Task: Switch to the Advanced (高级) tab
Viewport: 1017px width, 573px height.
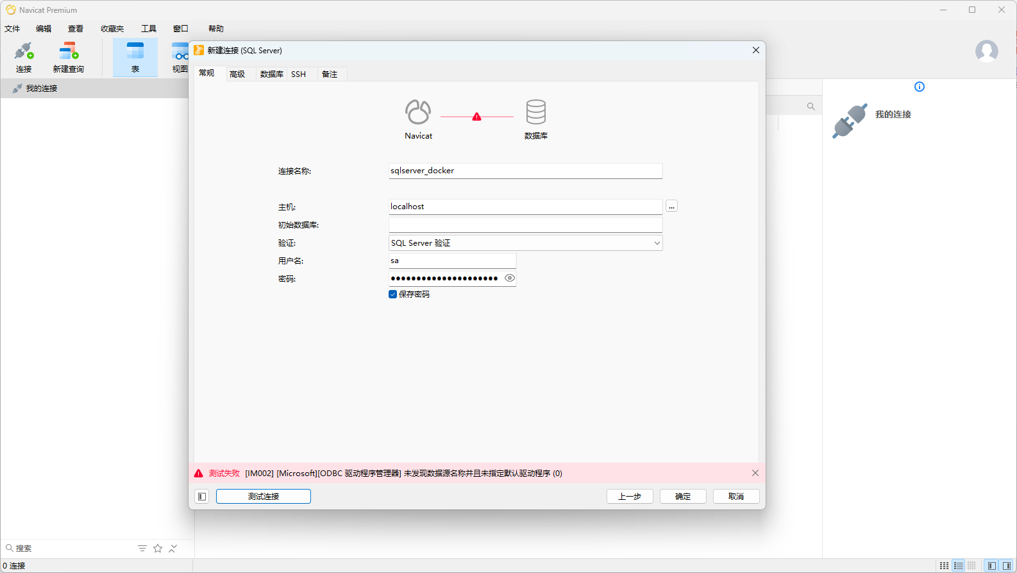Action: tap(237, 74)
